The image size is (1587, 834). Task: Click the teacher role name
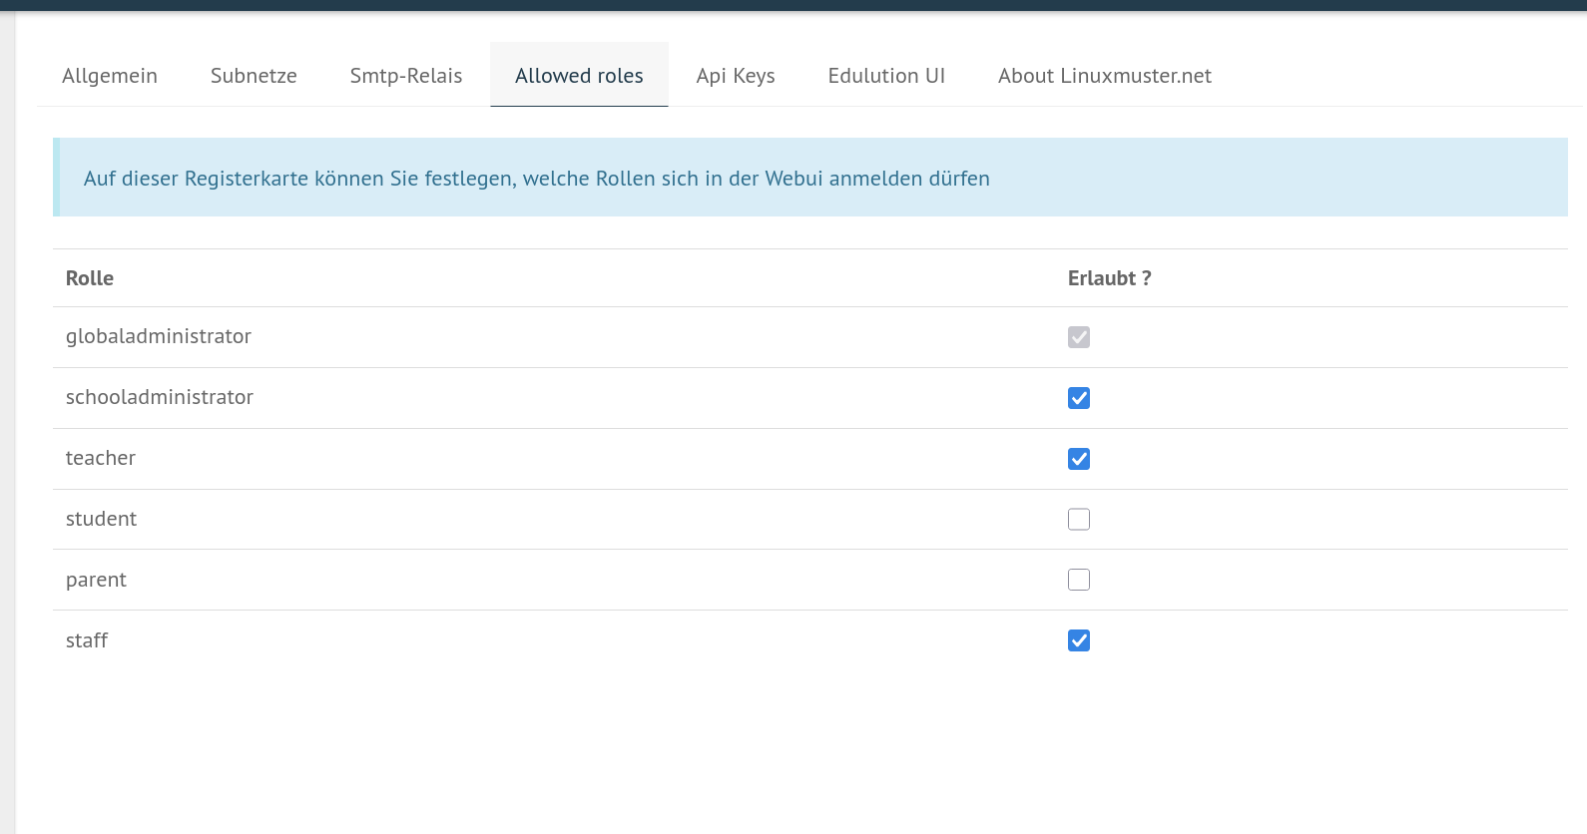[101, 458]
